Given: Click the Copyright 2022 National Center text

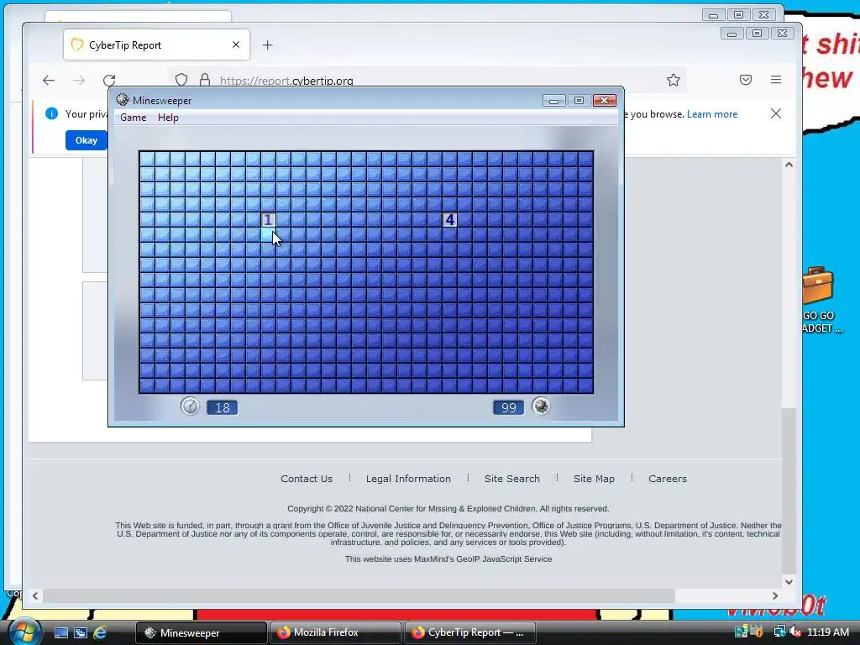Looking at the screenshot, I should pyautogui.click(x=448, y=508).
